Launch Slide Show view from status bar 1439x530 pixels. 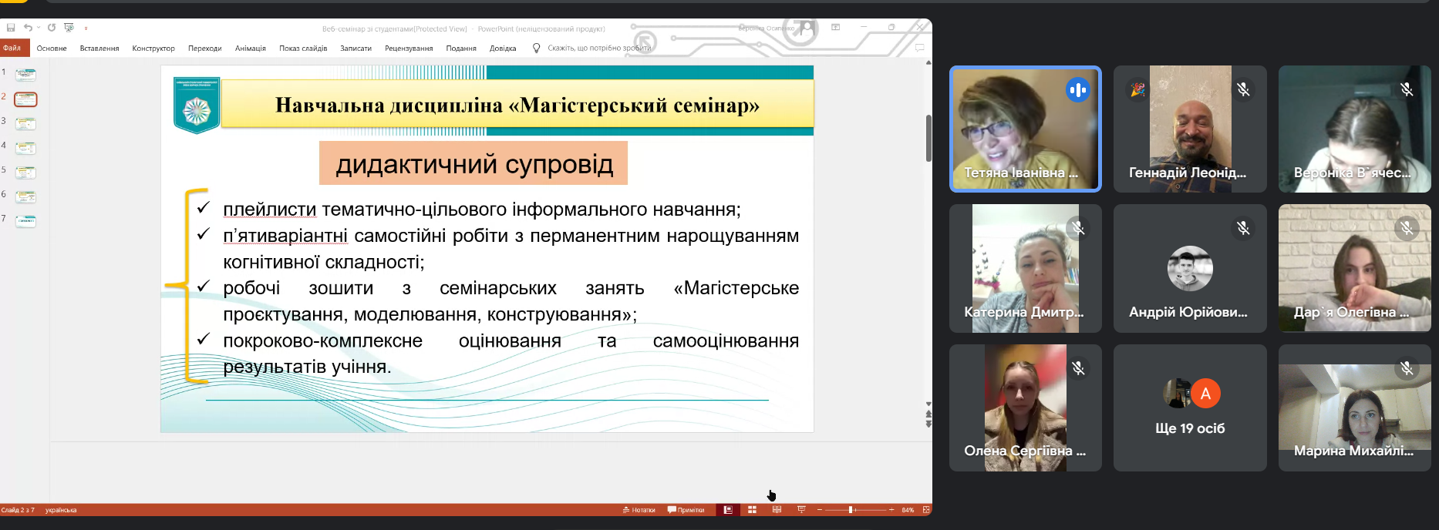pos(801,510)
